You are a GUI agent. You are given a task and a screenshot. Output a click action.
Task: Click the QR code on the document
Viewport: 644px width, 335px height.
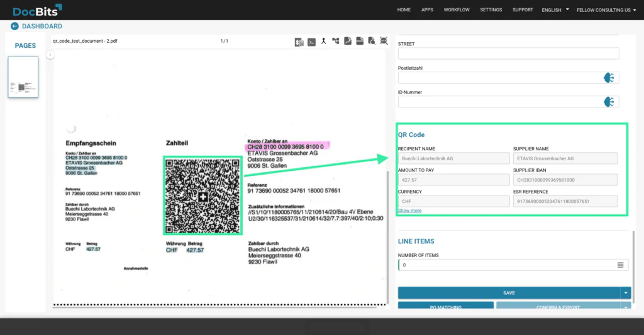coord(203,195)
